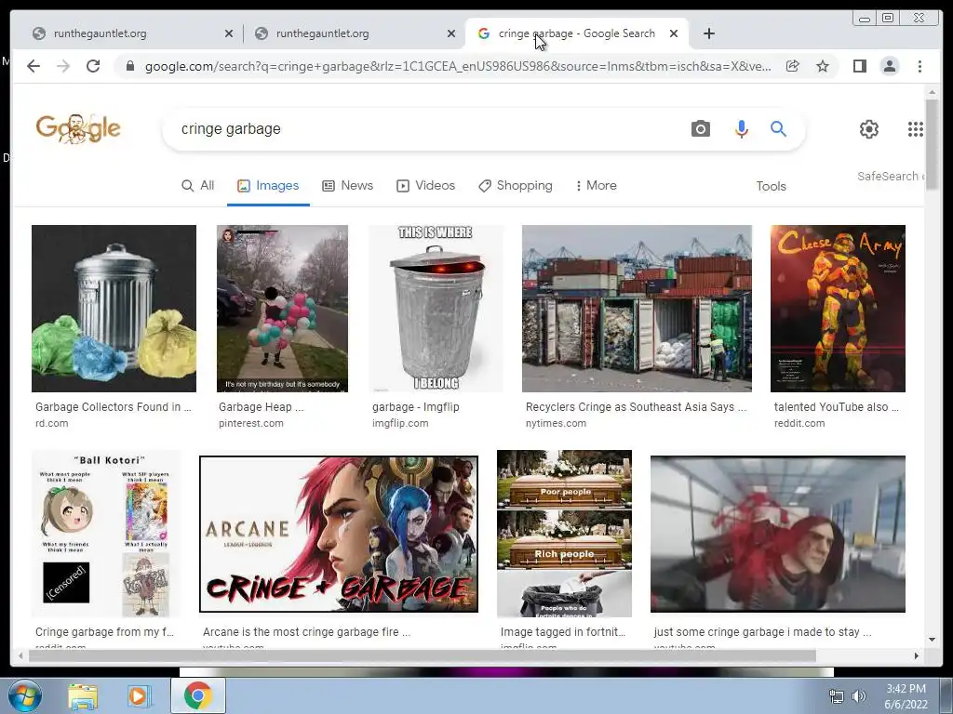
Task: Select the Images results tab
Action: [x=268, y=186]
